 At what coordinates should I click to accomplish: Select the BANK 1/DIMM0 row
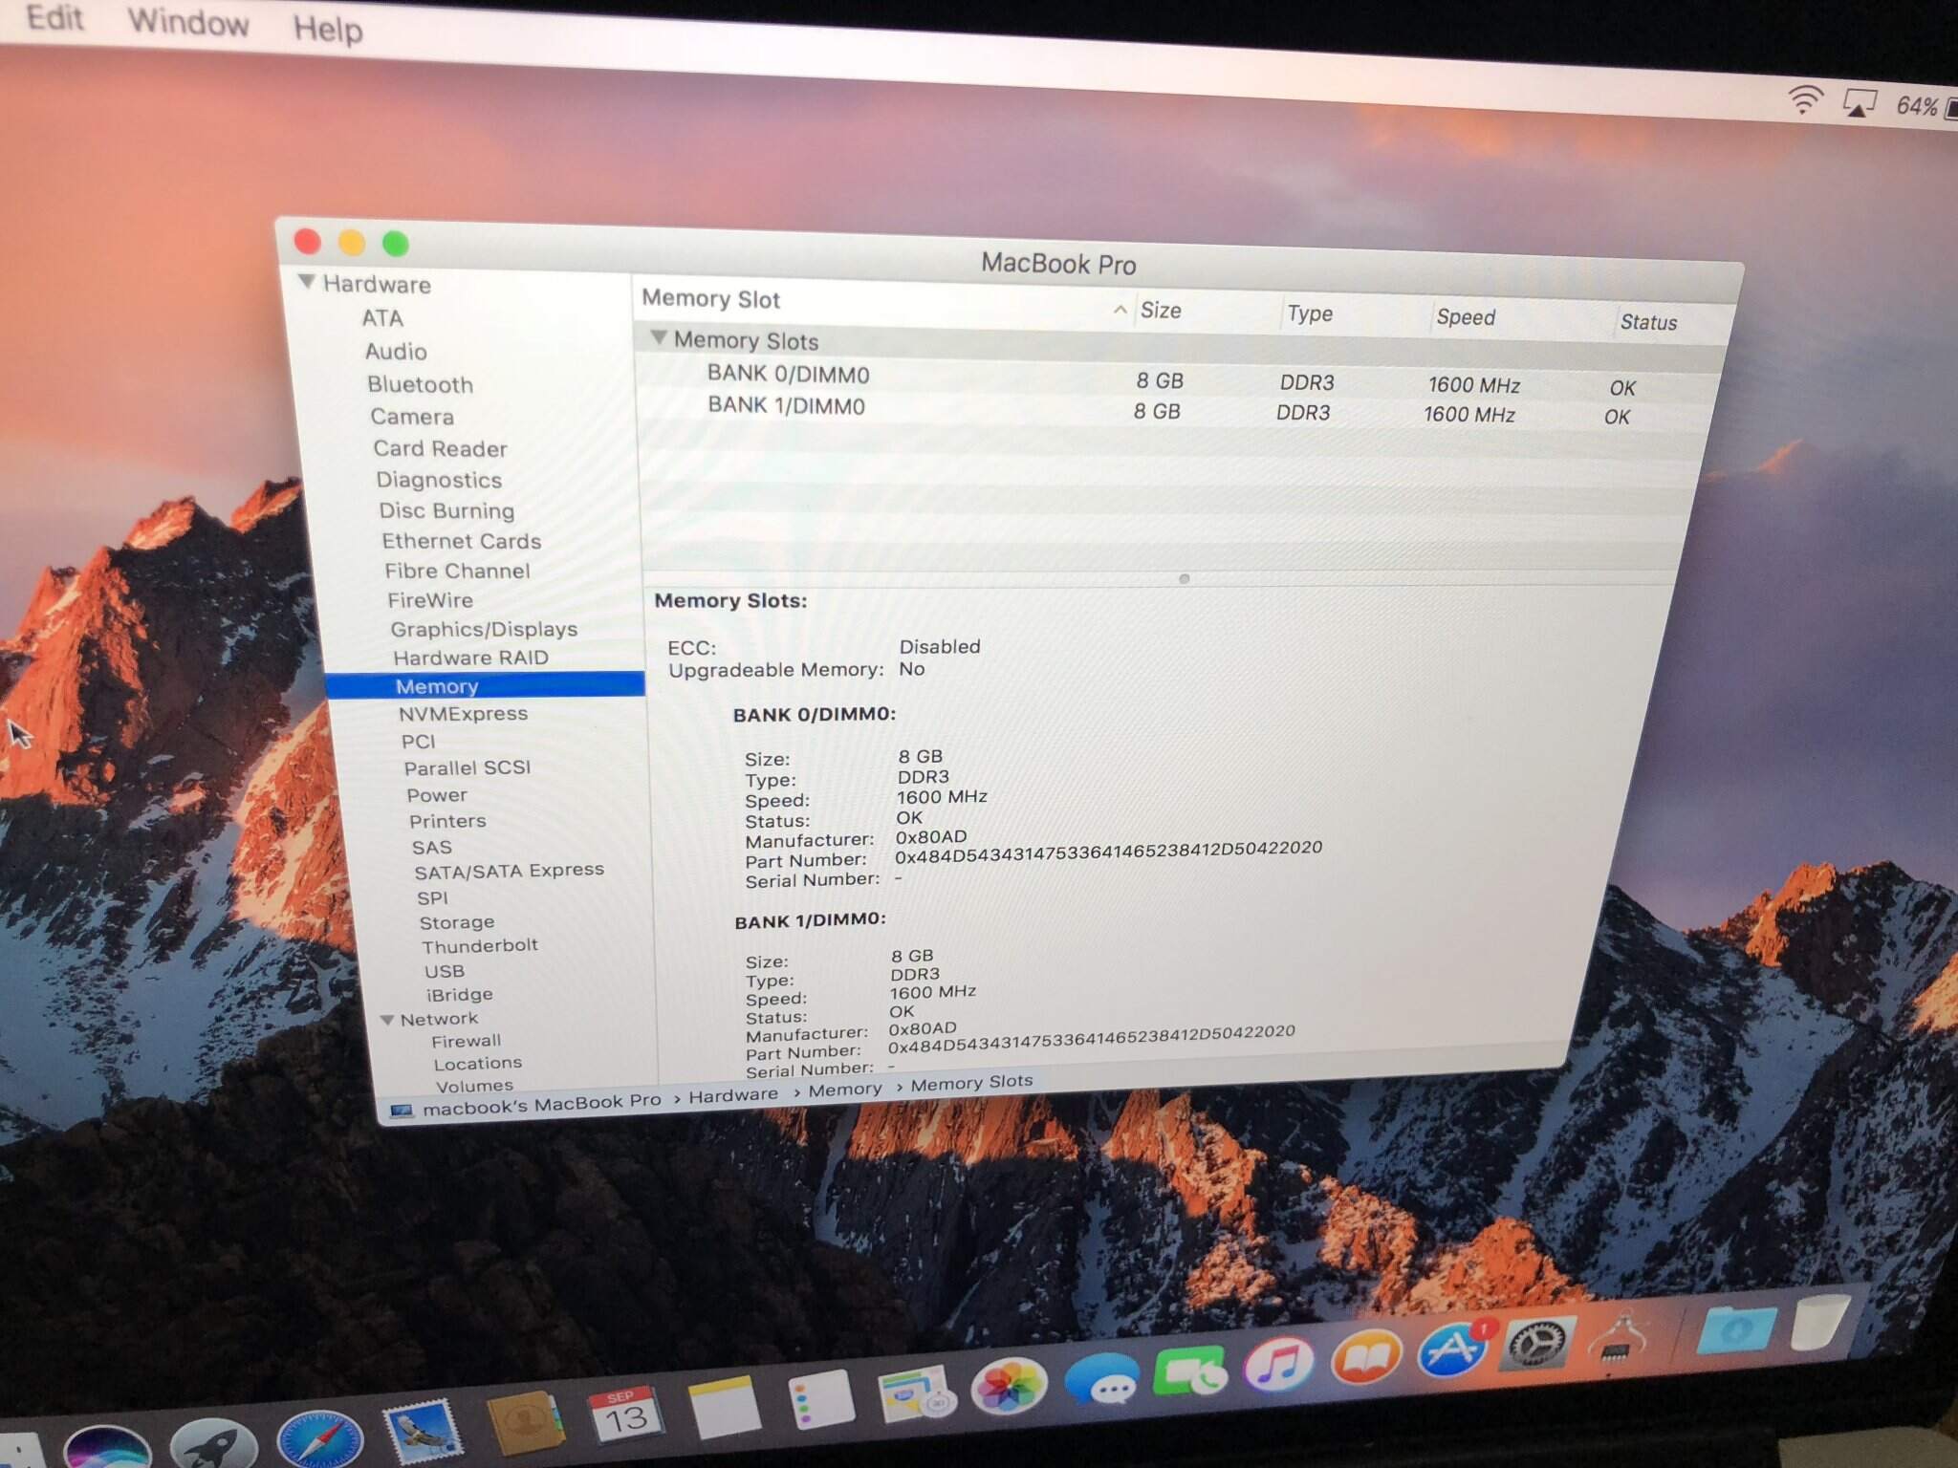point(786,405)
